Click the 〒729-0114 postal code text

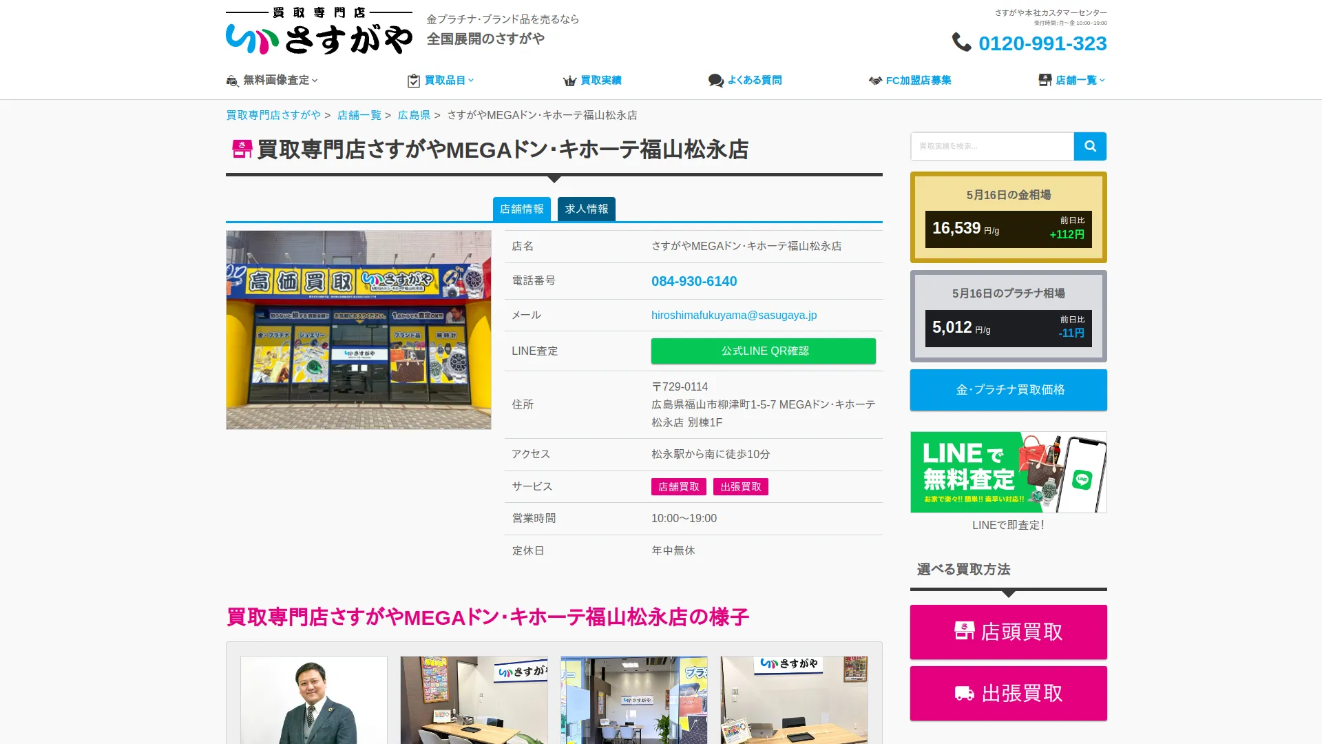click(680, 386)
